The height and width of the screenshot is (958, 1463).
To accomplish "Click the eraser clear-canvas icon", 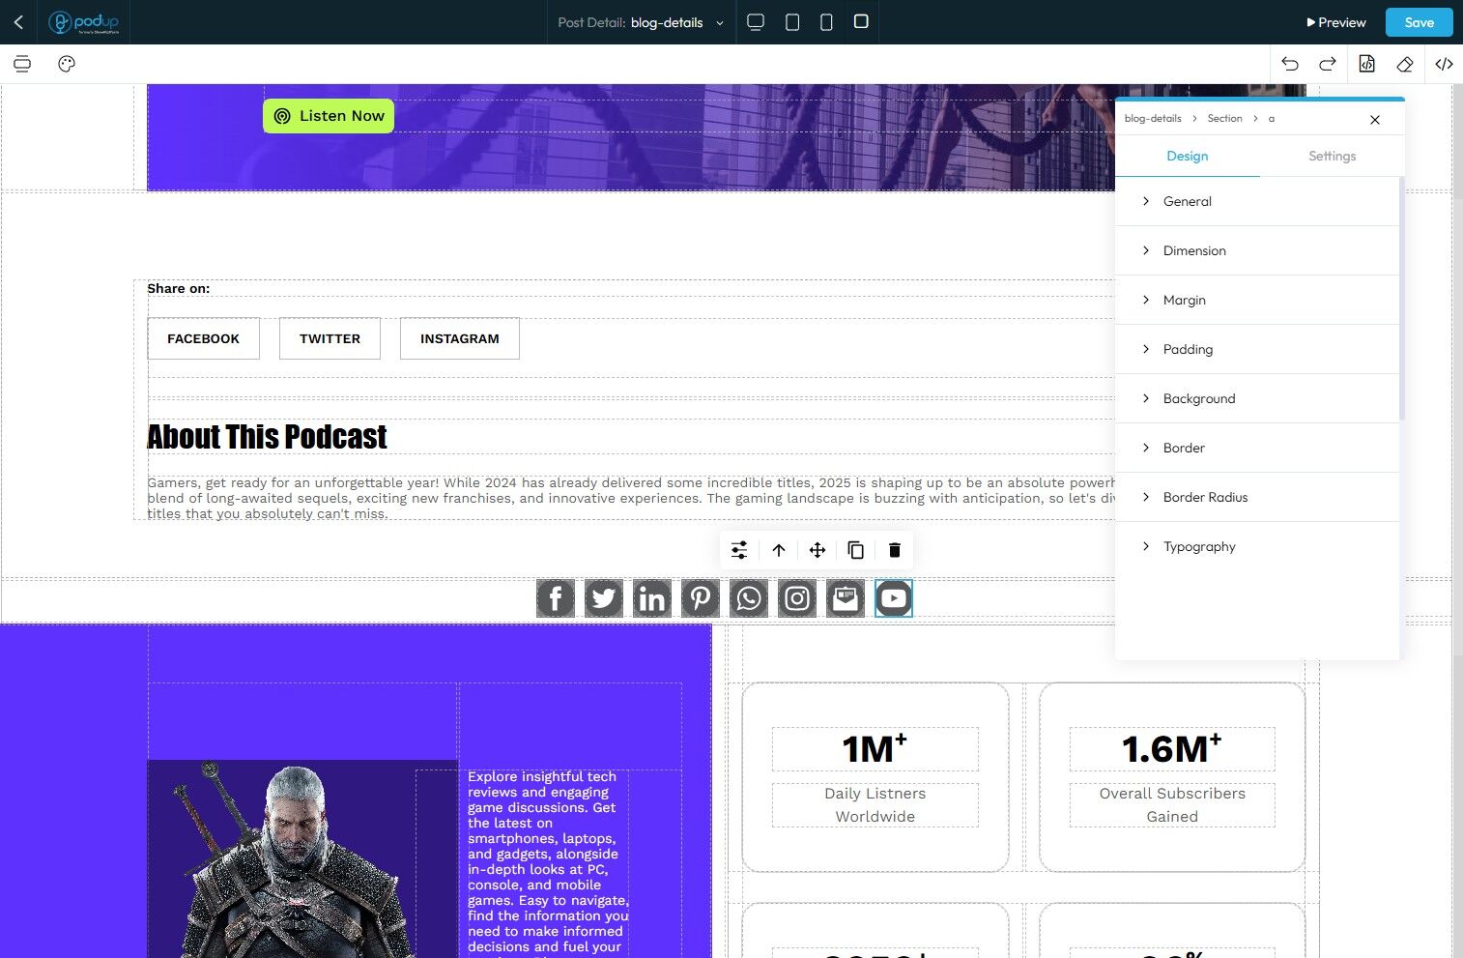I will pos(1405,64).
